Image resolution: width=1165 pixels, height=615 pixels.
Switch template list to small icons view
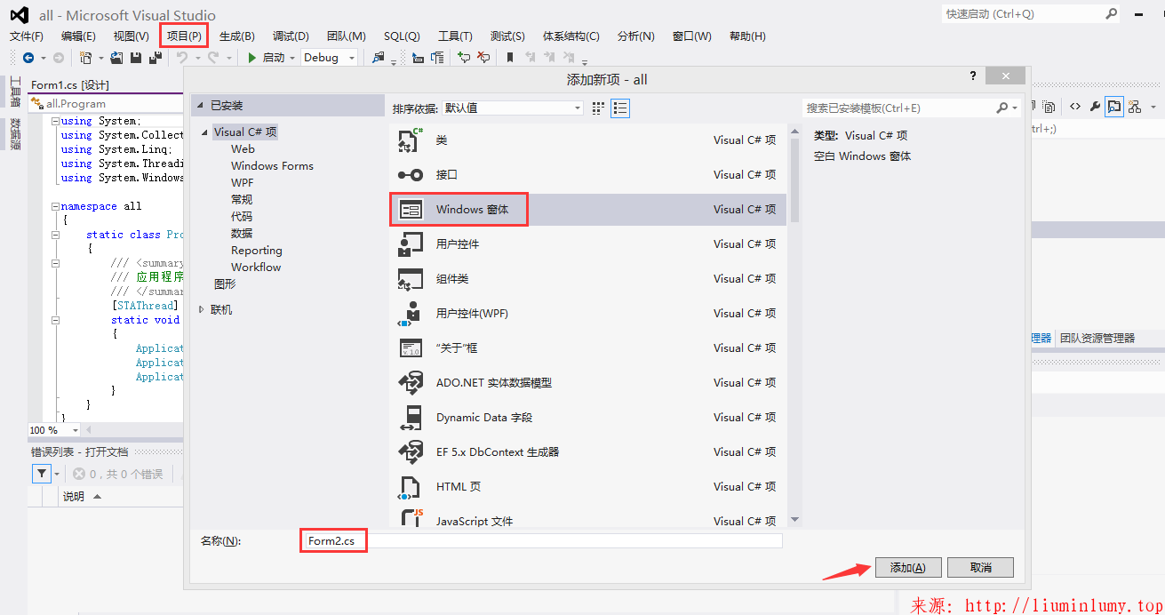click(598, 108)
